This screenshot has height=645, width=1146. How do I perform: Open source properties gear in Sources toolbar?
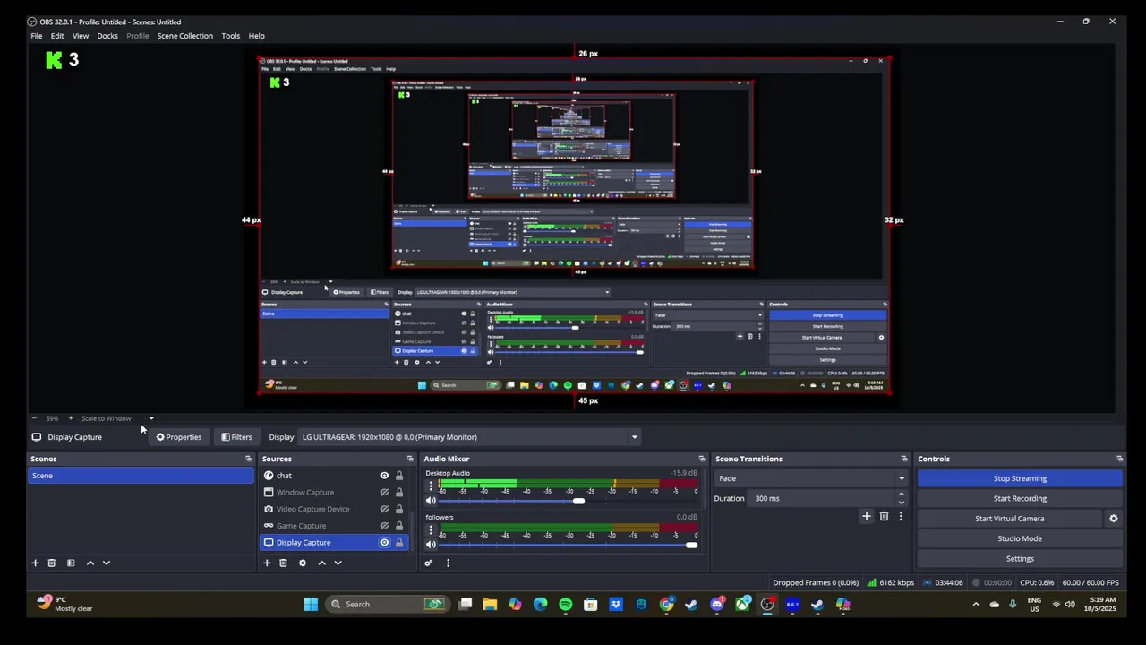[x=303, y=563]
